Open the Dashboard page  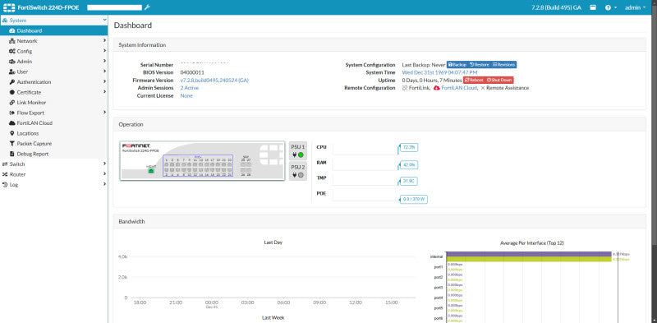pyautogui.click(x=53, y=30)
